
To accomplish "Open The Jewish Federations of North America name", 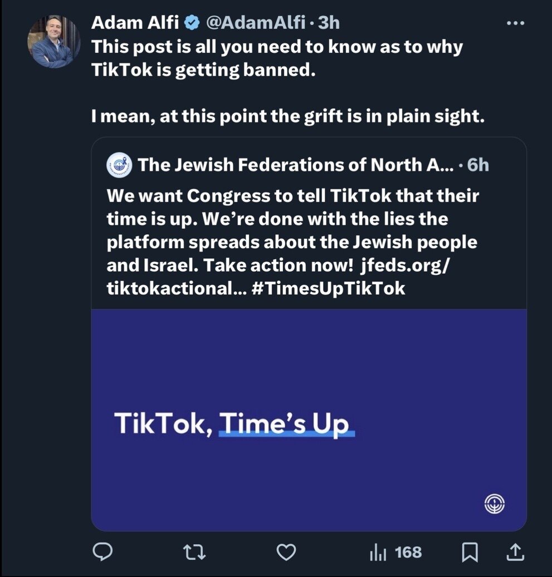I will pyautogui.click(x=295, y=165).
